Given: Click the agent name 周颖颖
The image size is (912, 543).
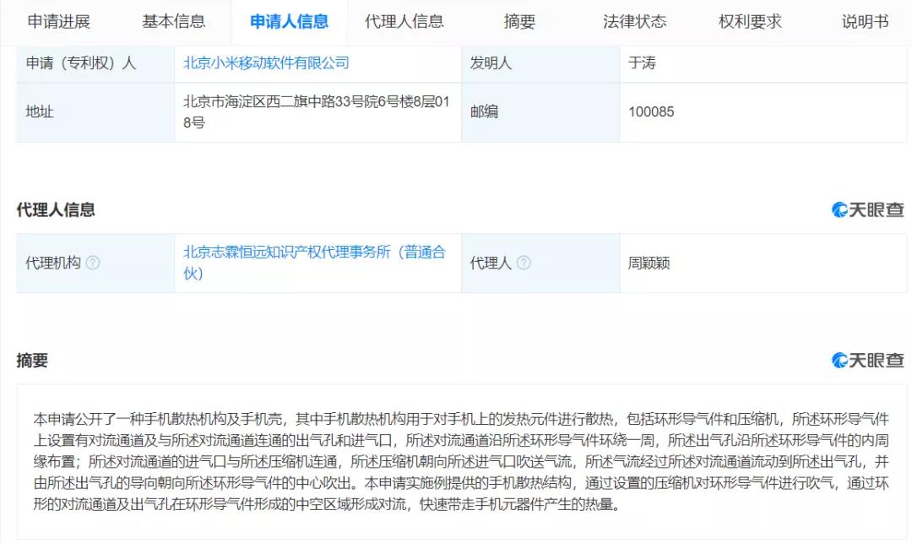Looking at the screenshot, I should coord(649,263).
